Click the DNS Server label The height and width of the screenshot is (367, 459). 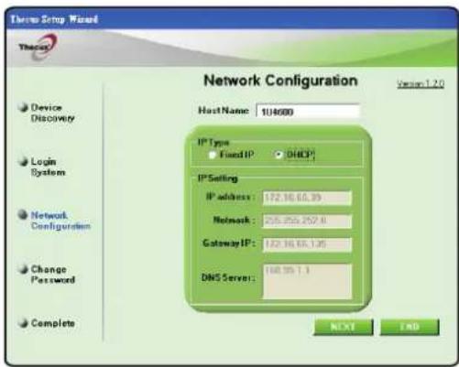pyautogui.click(x=228, y=277)
